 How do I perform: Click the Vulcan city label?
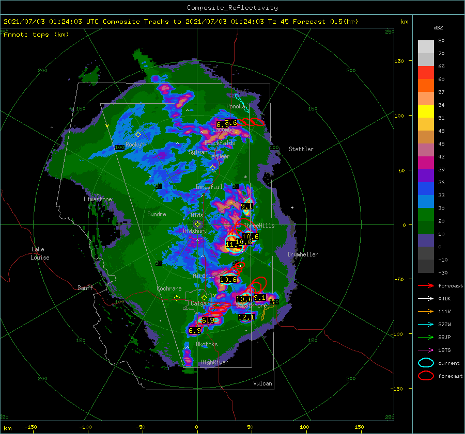click(x=262, y=383)
